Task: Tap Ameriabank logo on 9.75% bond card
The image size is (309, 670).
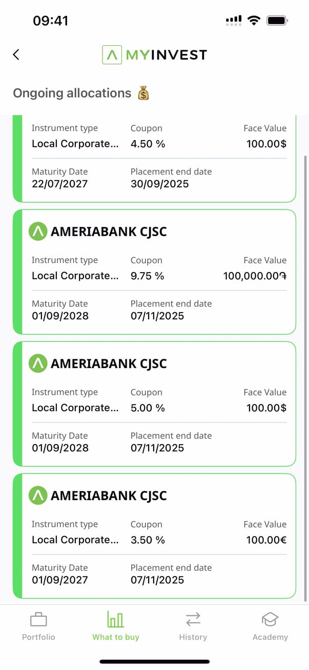Action: [38, 232]
